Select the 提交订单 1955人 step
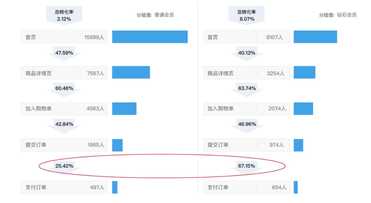Screen dimensions: 371x203 click(x=64, y=145)
